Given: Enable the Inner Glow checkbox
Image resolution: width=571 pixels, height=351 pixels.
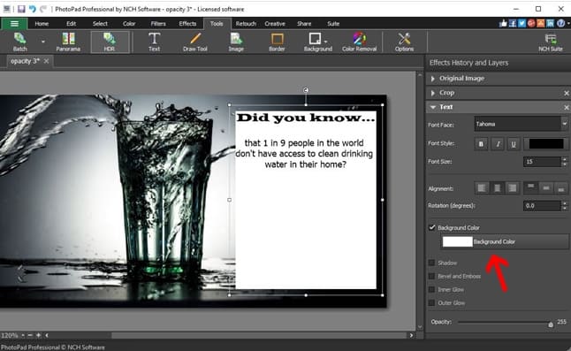Looking at the screenshot, I should (x=432, y=290).
